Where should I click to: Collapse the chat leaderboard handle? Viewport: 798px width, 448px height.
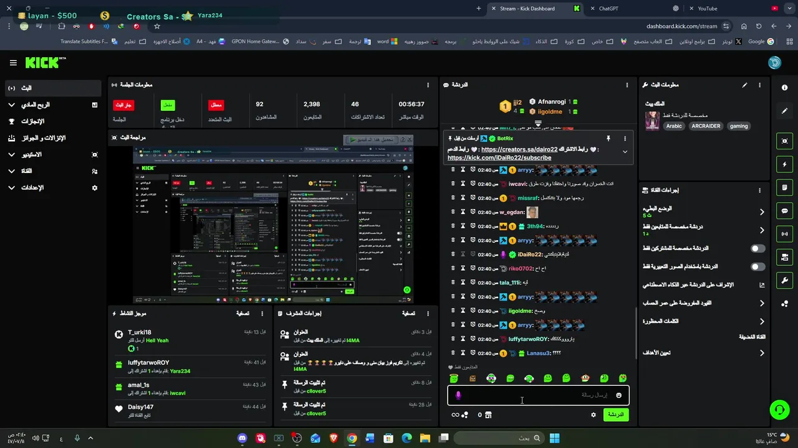pos(538,124)
